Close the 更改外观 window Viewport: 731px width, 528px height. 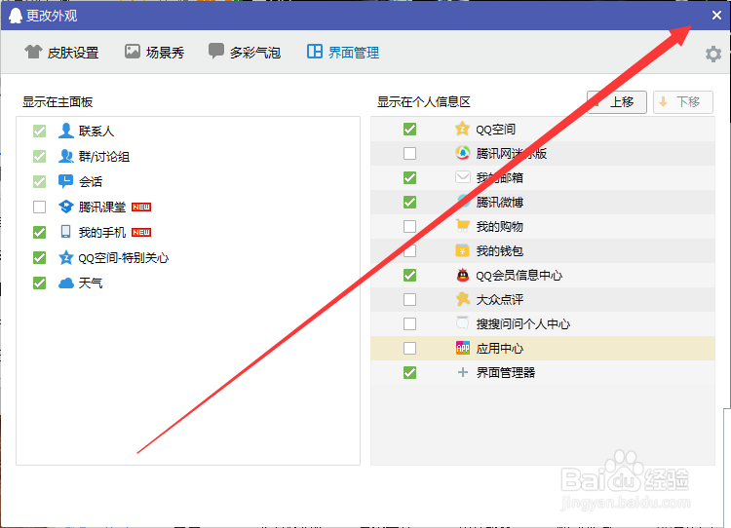click(x=716, y=16)
